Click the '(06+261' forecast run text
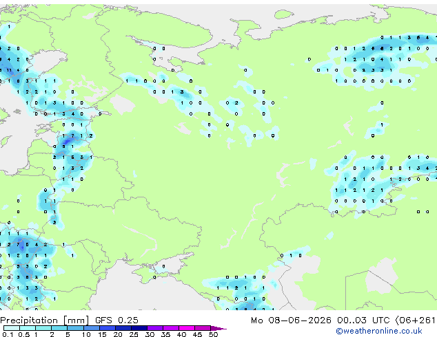Screen dimensions: 437x337 click(x=415, y=320)
